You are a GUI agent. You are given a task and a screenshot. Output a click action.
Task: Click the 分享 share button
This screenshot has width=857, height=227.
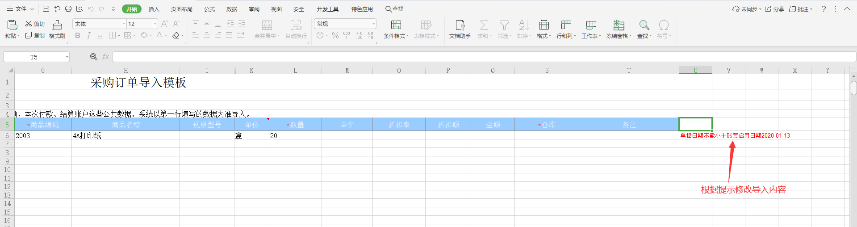(774, 9)
